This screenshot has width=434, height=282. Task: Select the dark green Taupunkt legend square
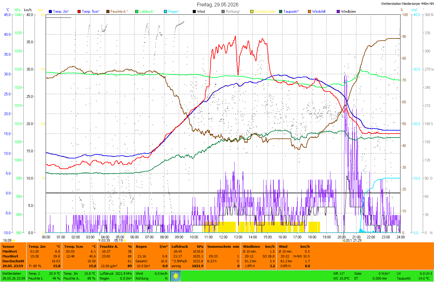(281, 12)
